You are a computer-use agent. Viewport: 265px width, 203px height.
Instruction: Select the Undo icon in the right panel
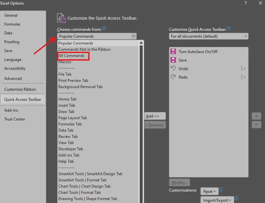tap(173, 68)
